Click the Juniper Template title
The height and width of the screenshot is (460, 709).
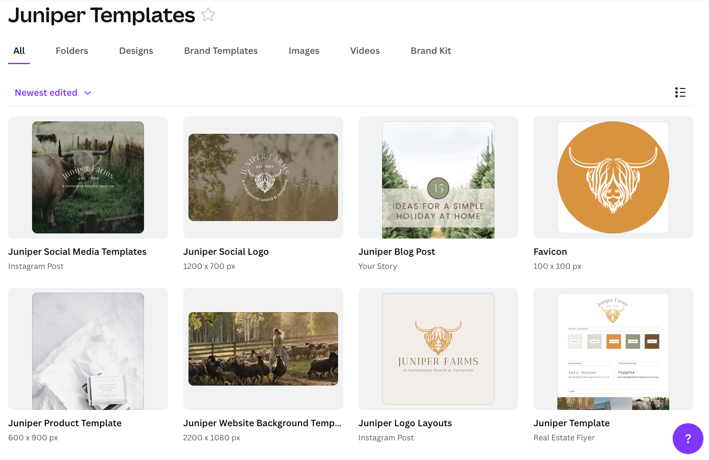(x=572, y=423)
